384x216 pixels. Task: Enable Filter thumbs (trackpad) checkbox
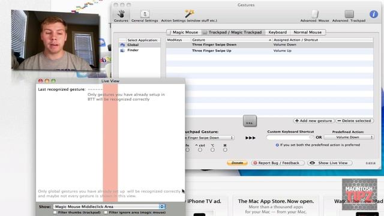click(x=55, y=212)
